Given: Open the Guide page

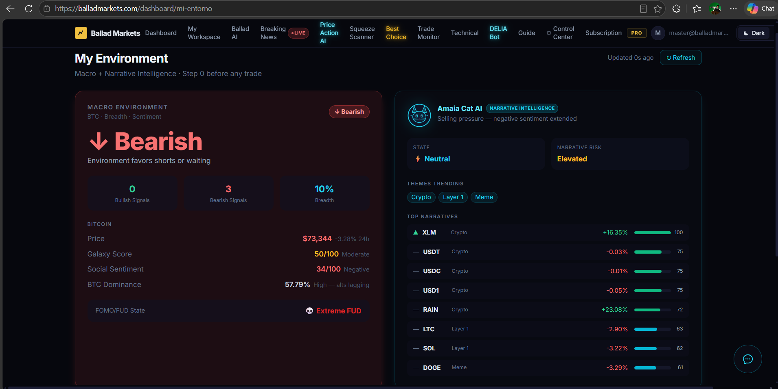Looking at the screenshot, I should pos(526,33).
